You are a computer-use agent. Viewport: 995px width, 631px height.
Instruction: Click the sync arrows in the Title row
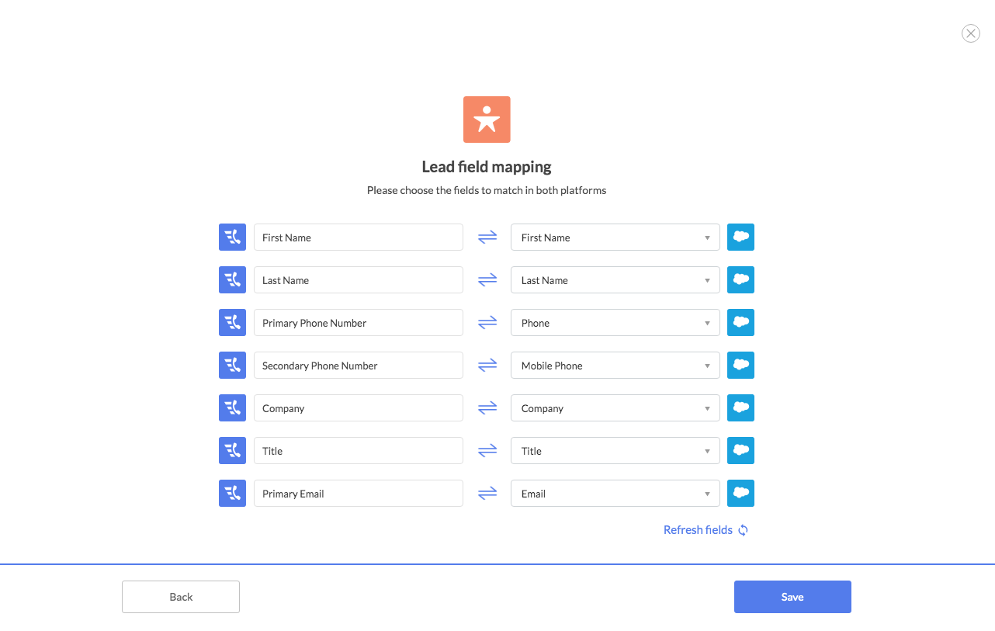pos(487,451)
